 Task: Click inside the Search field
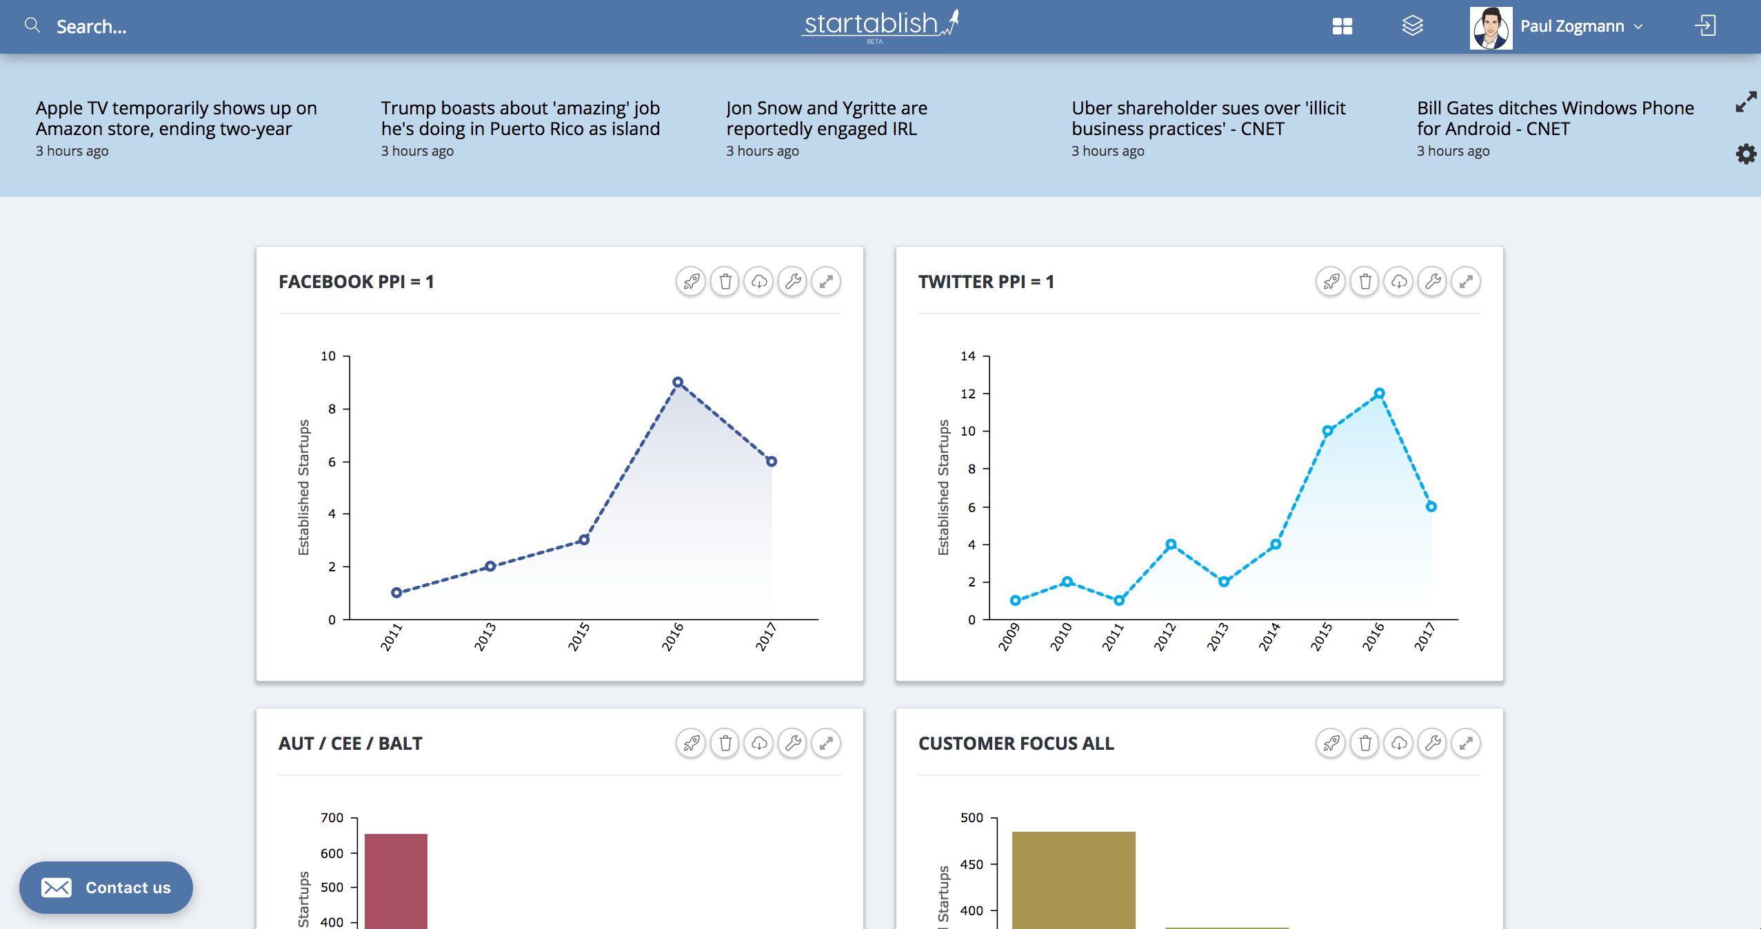91,25
